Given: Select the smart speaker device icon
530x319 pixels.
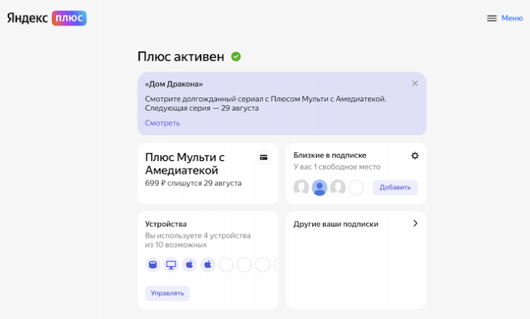Looking at the screenshot, I should (153, 265).
